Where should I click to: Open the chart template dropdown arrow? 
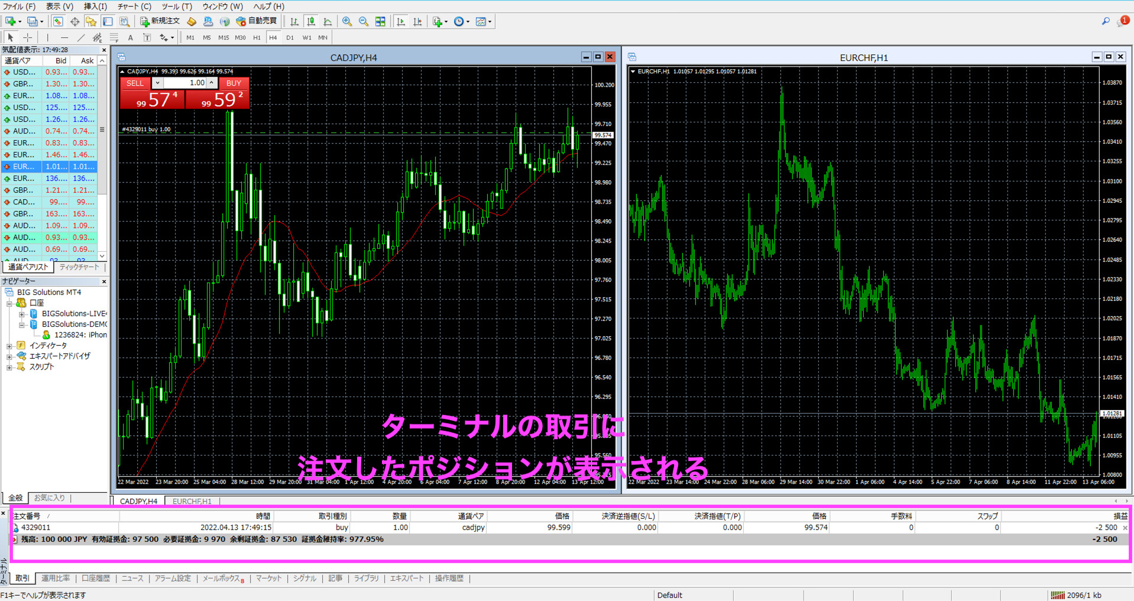[490, 22]
